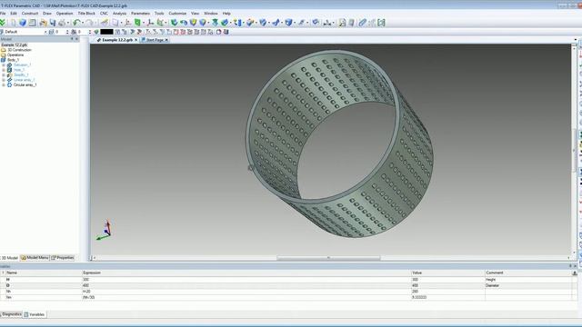Click the Save floppy disk toolbar icon
582x327 pixels.
53,23
